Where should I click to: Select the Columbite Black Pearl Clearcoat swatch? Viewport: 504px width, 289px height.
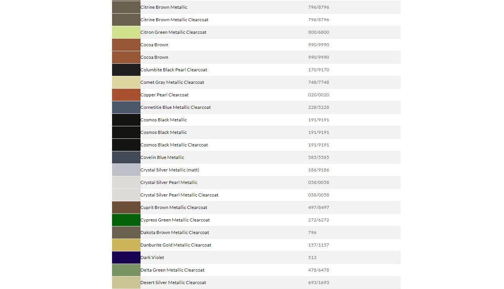coord(126,70)
